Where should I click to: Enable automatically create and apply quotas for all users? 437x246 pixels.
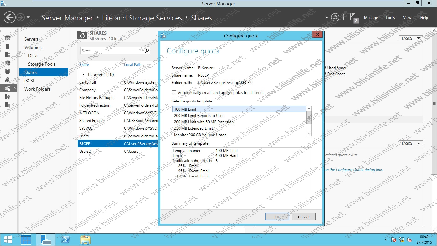tap(174, 92)
